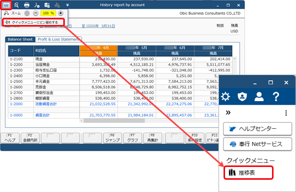
Task: Click cell value 4,512,185.21
Action: [x=141, y=65]
